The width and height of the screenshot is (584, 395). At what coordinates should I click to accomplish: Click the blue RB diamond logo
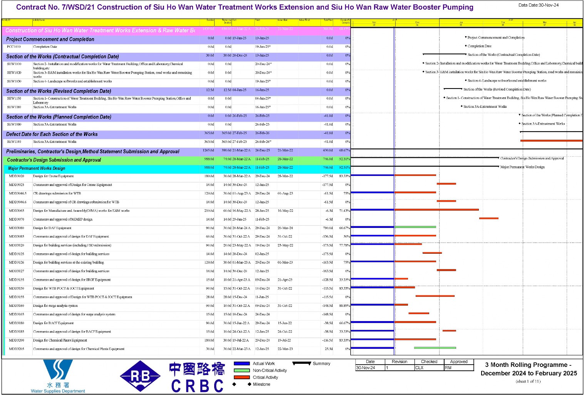(x=140, y=376)
